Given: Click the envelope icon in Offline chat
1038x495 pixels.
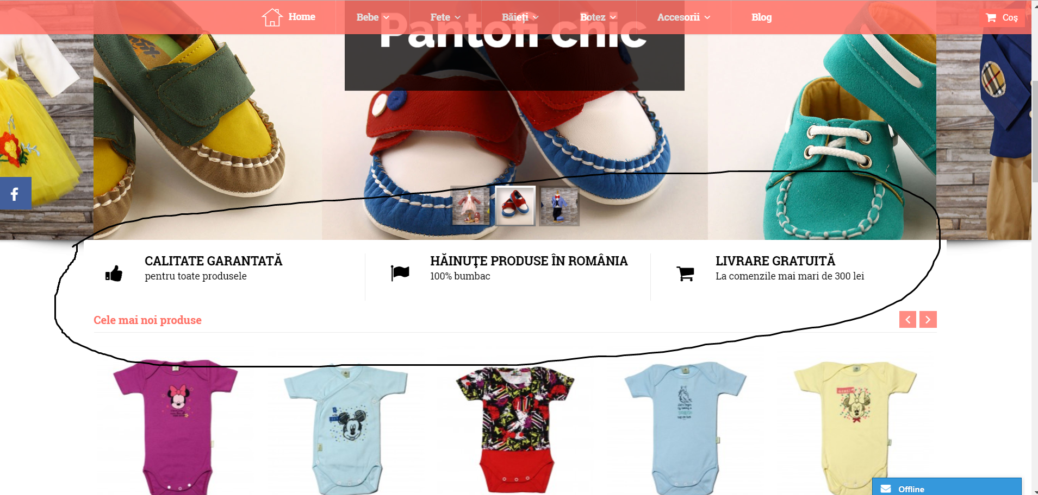Looking at the screenshot, I should pyautogui.click(x=886, y=489).
